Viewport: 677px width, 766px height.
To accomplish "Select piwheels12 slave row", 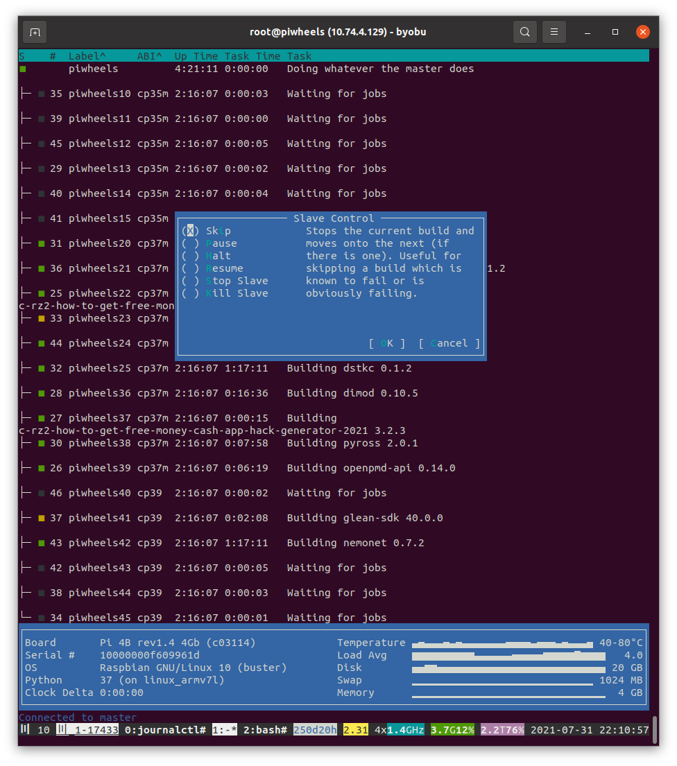I will click(334, 143).
